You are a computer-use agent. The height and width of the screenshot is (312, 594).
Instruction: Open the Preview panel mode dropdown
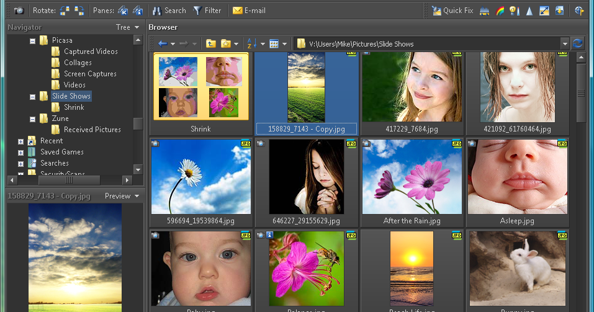(x=122, y=196)
